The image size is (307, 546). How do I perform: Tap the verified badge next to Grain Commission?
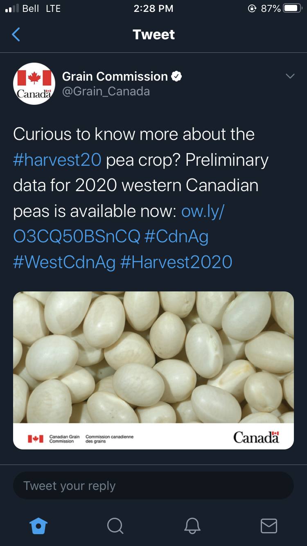click(x=176, y=76)
